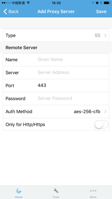This screenshot has height=199, width=112.
Task: Switch to the Home tab
Action: [x=19, y=193]
